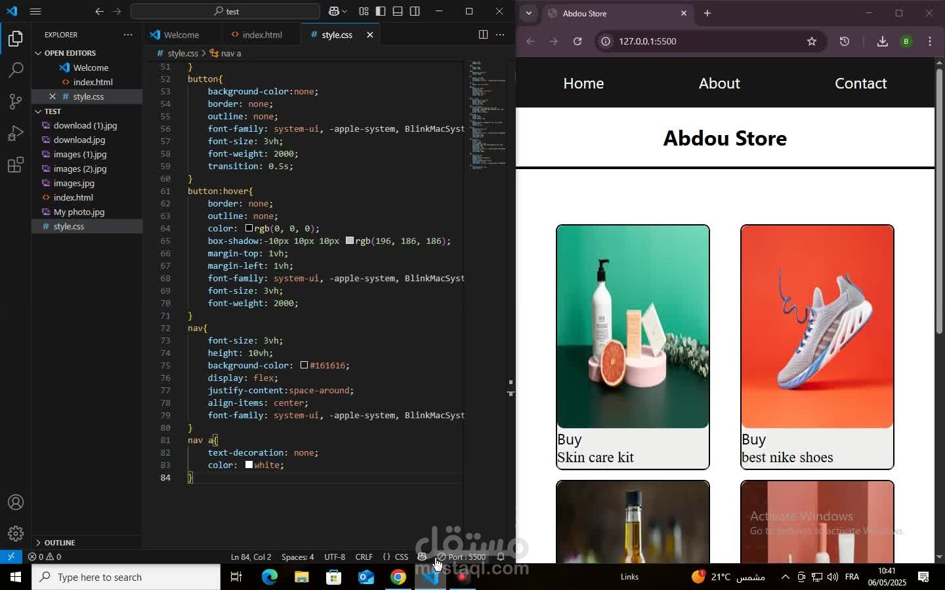Open a new tab in Chrome
This screenshot has width=945, height=590.
(x=707, y=13)
